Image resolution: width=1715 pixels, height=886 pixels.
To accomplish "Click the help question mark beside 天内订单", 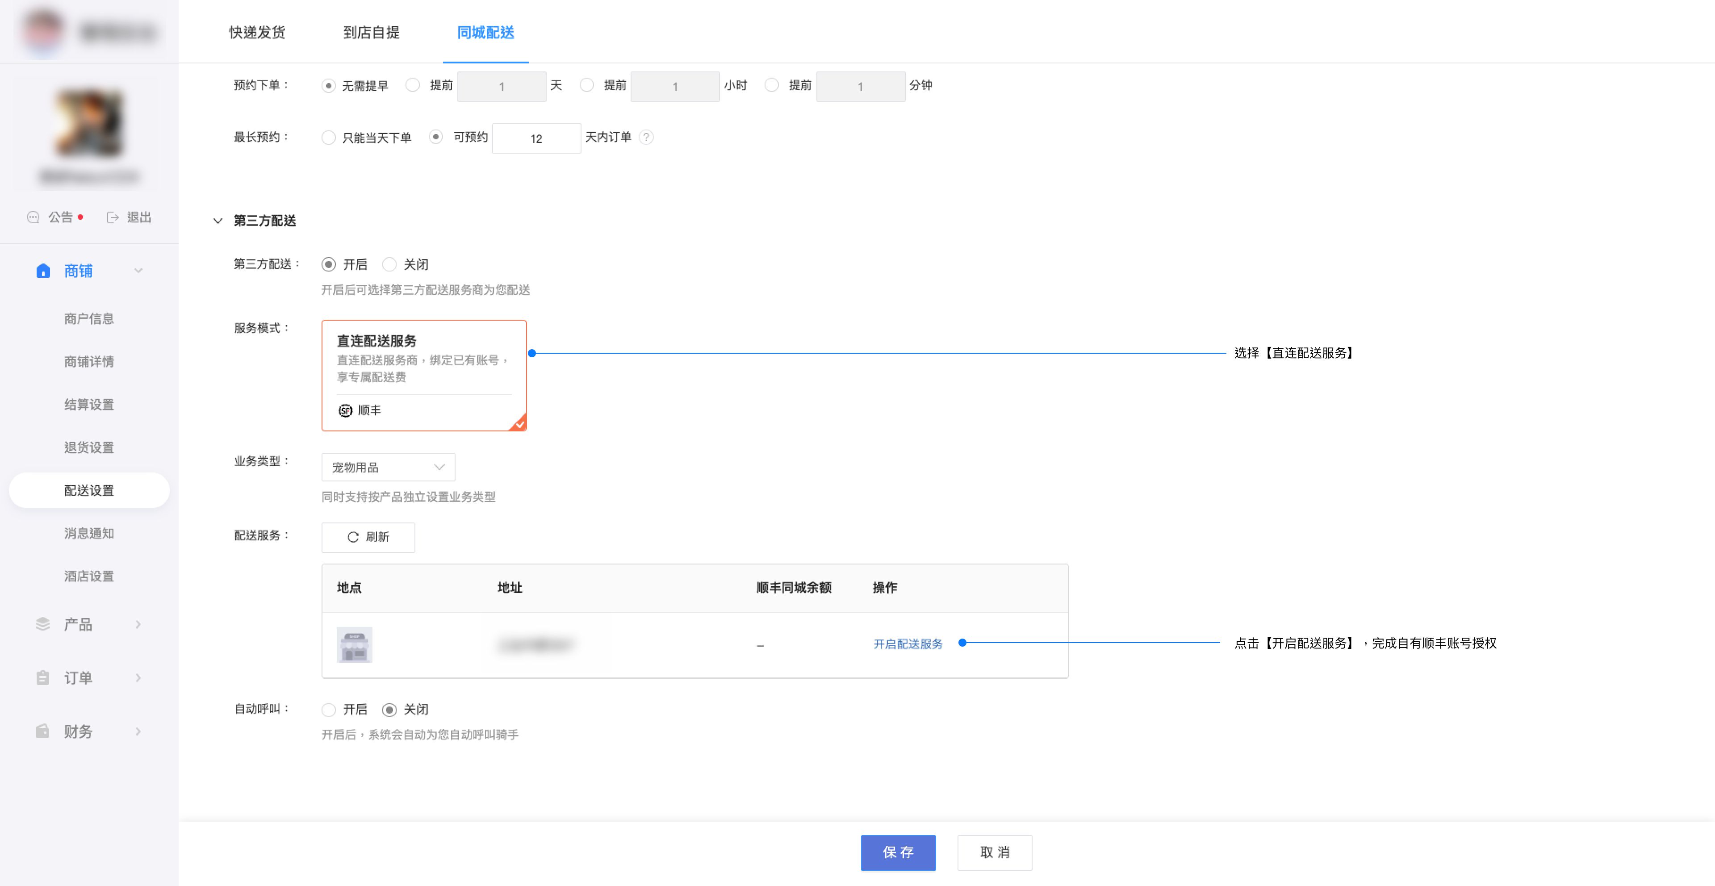I will pyautogui.click(x=646, y=137).
